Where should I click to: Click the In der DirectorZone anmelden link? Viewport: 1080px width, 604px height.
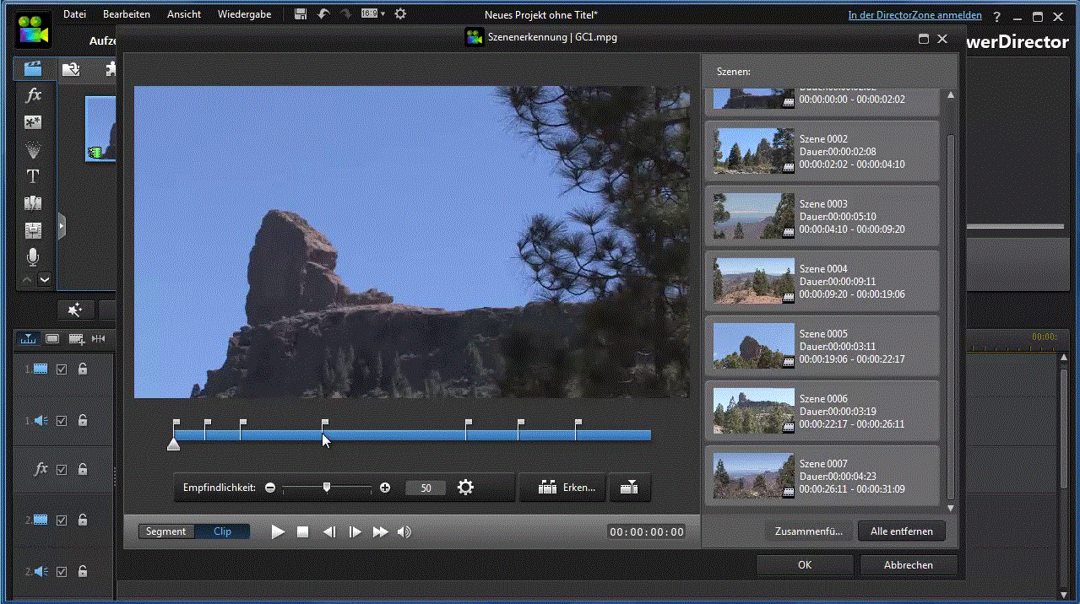click(915, 15)
